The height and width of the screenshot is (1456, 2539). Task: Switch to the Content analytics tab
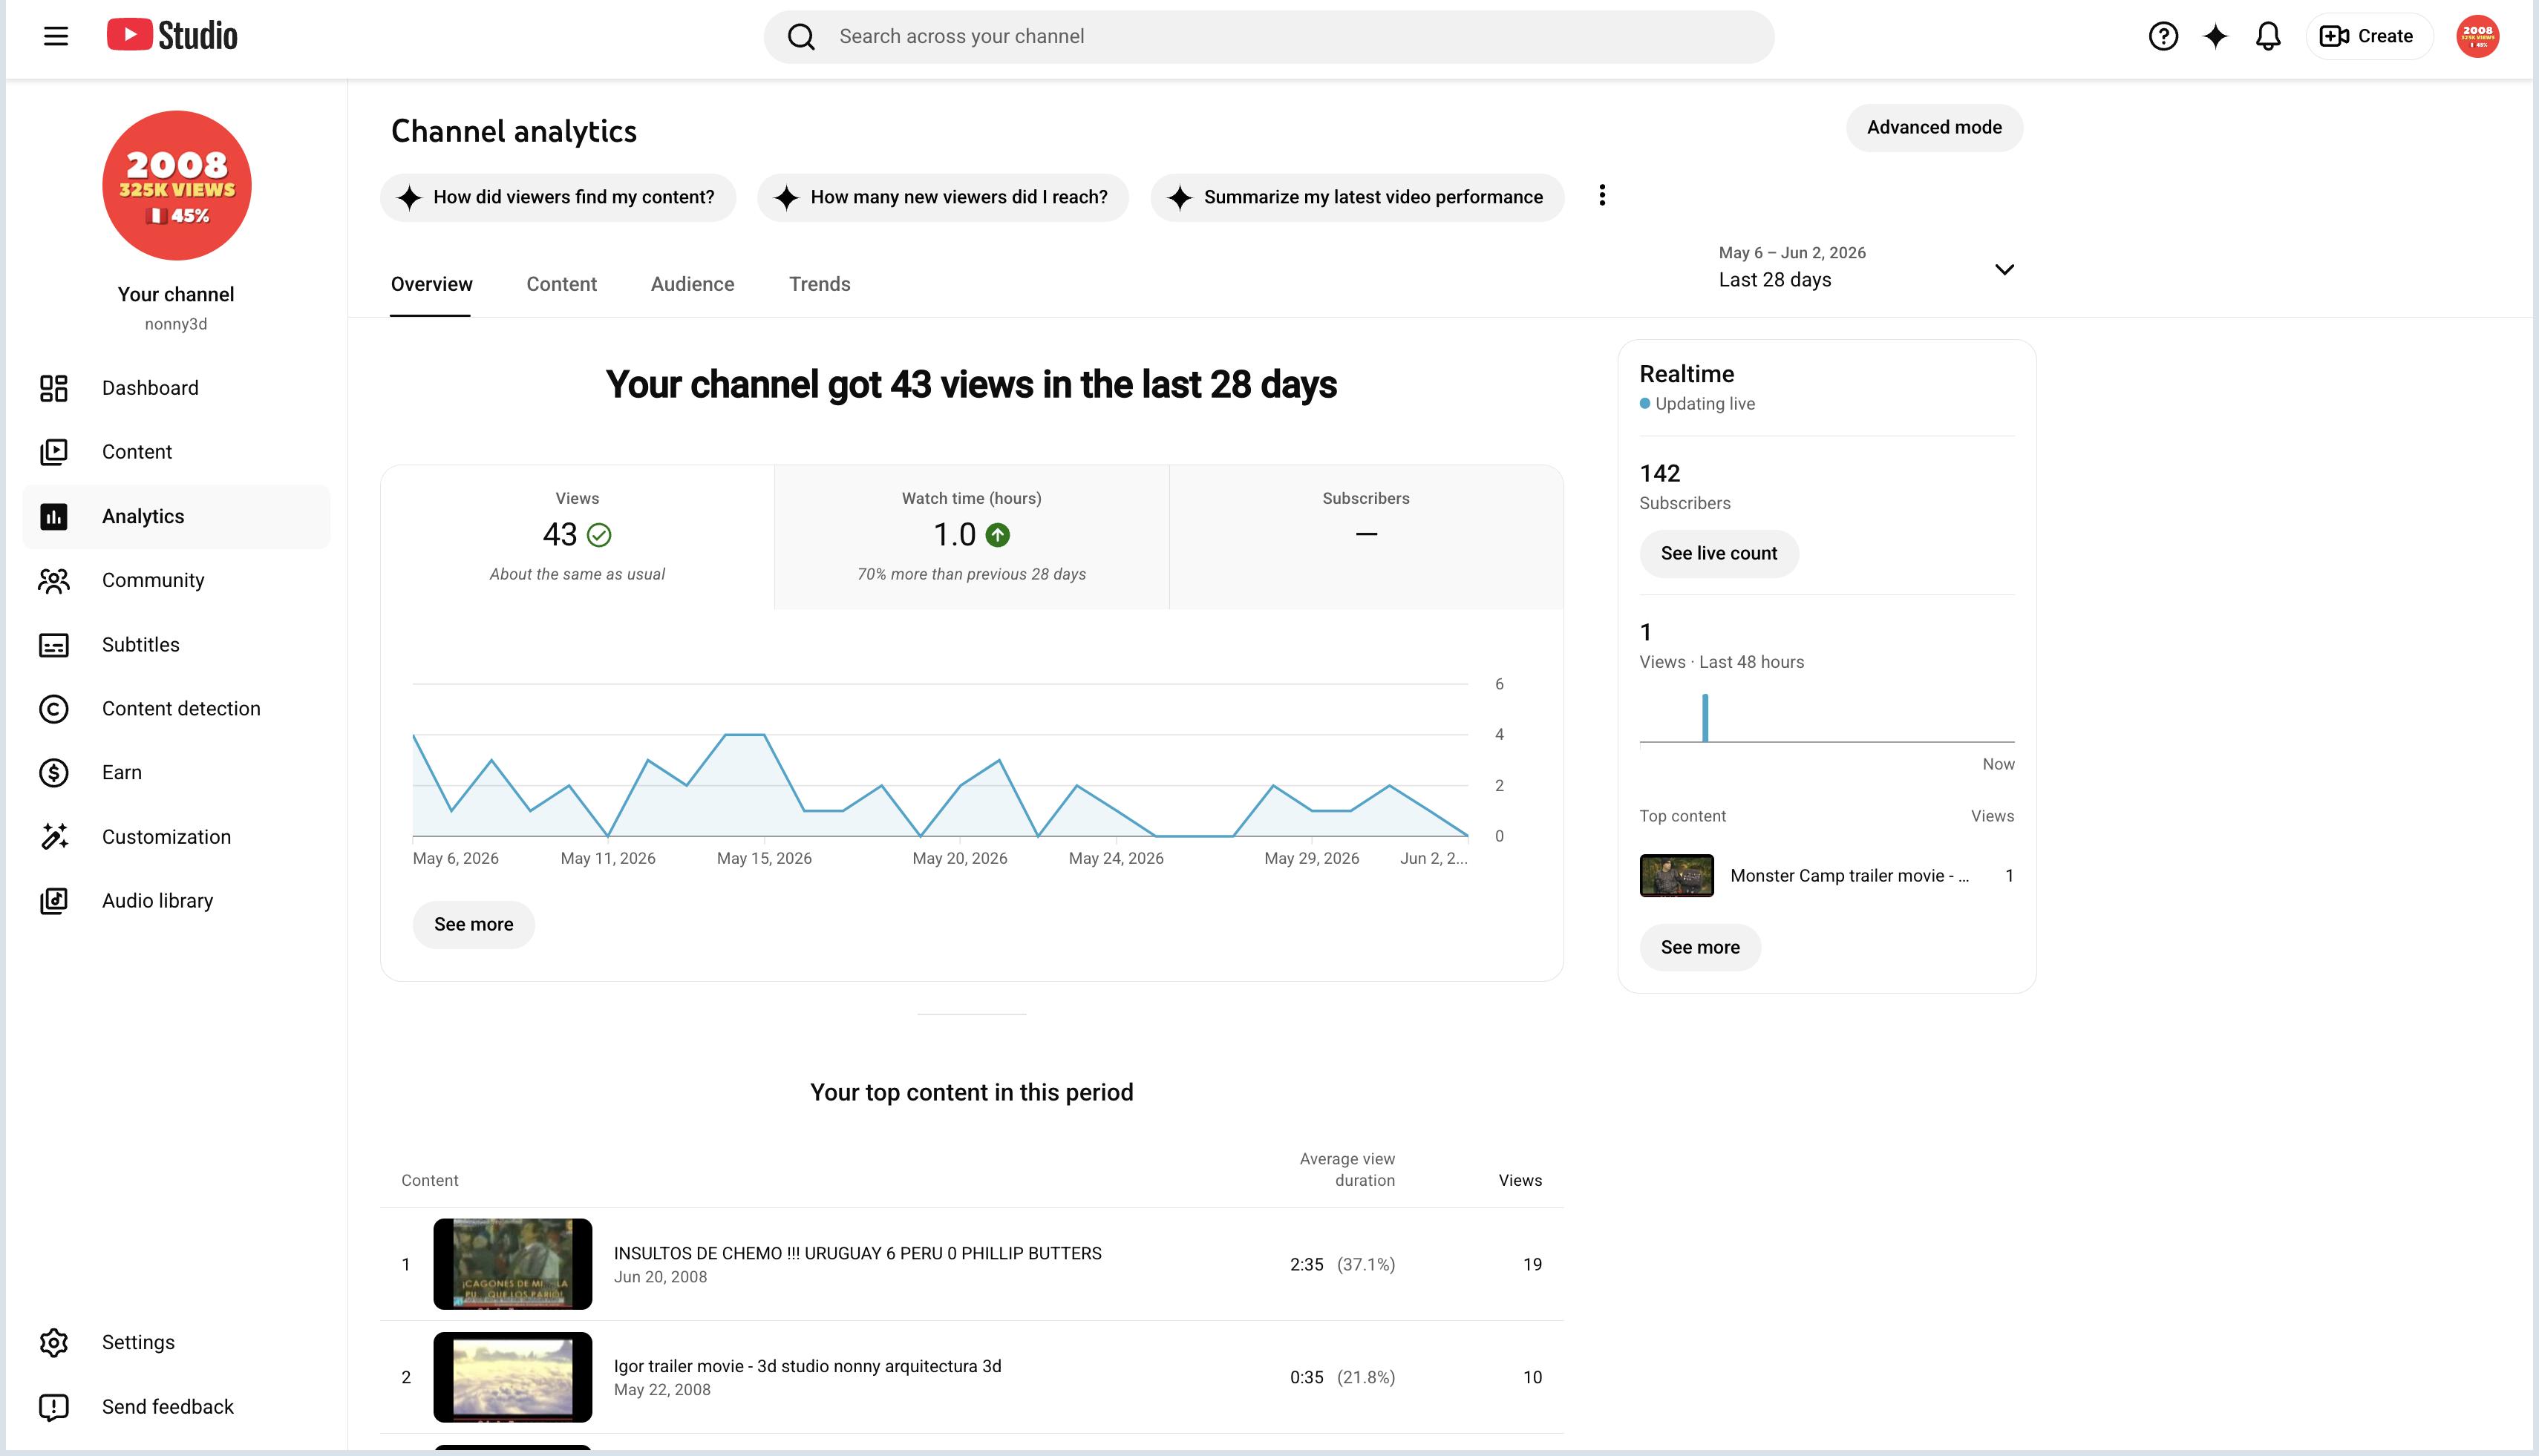click(561, 284)
